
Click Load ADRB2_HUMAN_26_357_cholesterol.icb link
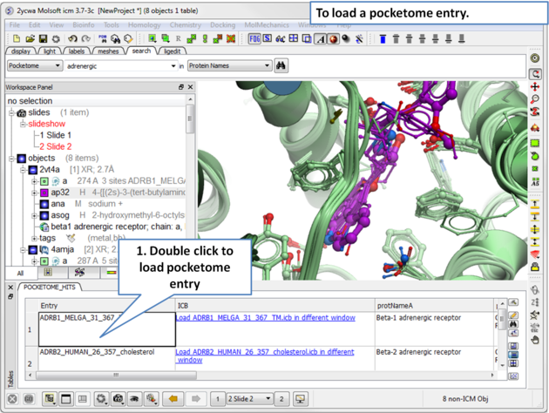(x=265, y=352)
